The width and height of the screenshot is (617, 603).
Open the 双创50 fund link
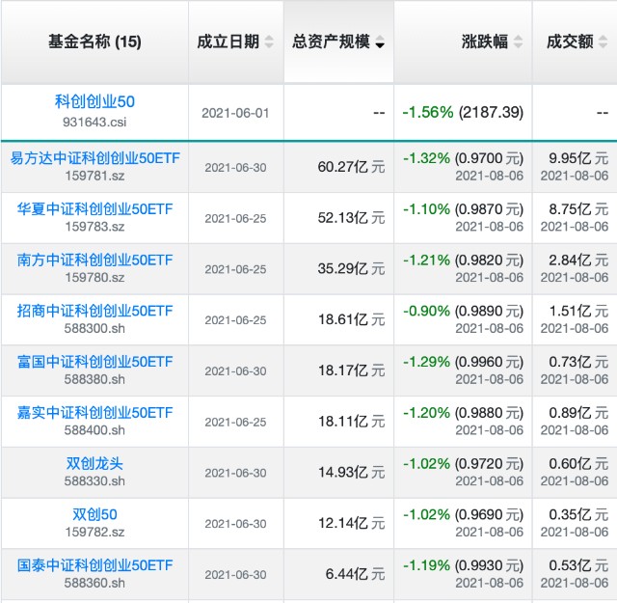click(94, 514)
